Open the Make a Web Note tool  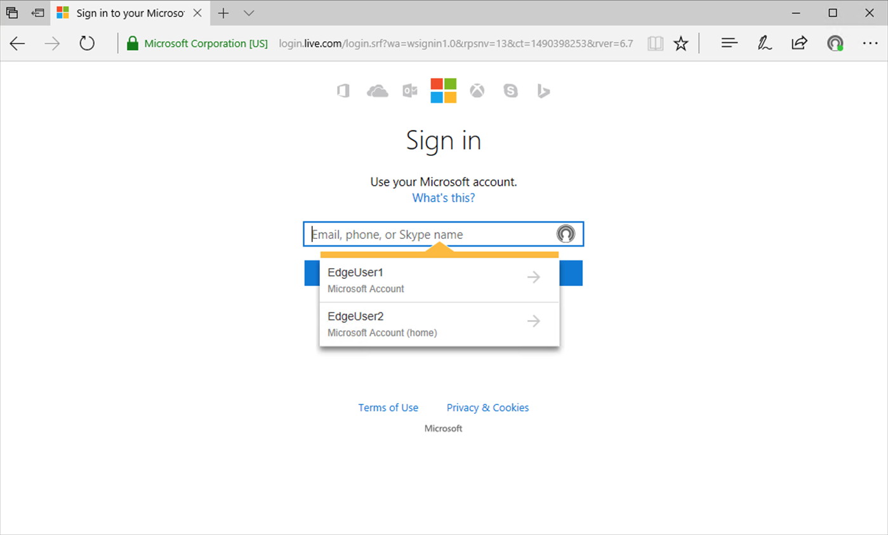coord(764,43)
